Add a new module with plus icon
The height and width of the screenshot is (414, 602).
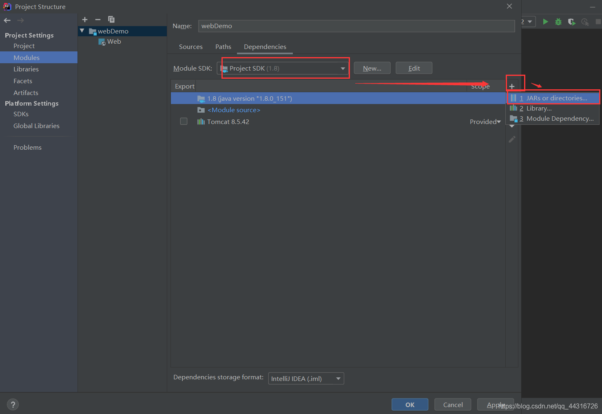pos(85,20)
